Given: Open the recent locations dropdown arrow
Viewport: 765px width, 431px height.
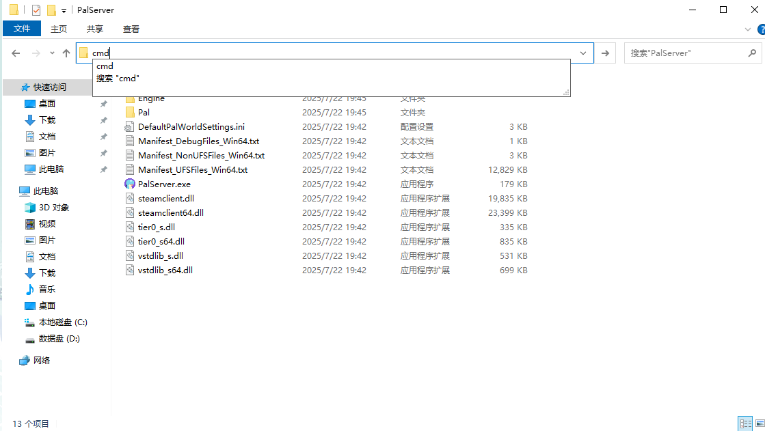Looking at the screenshot, I should pos(52,53).
